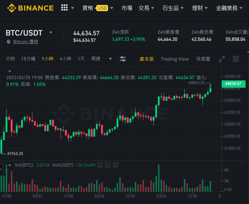Expand the BTC/USDT pair selector arrow

(x=51, y=32)
